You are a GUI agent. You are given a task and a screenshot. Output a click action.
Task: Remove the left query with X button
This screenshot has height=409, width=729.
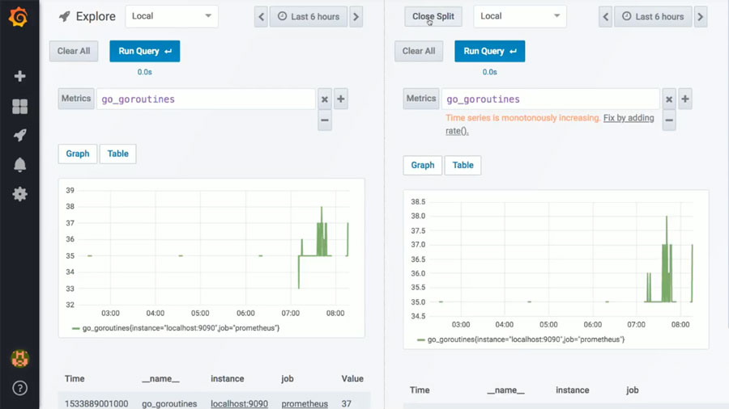click(324, 99)
